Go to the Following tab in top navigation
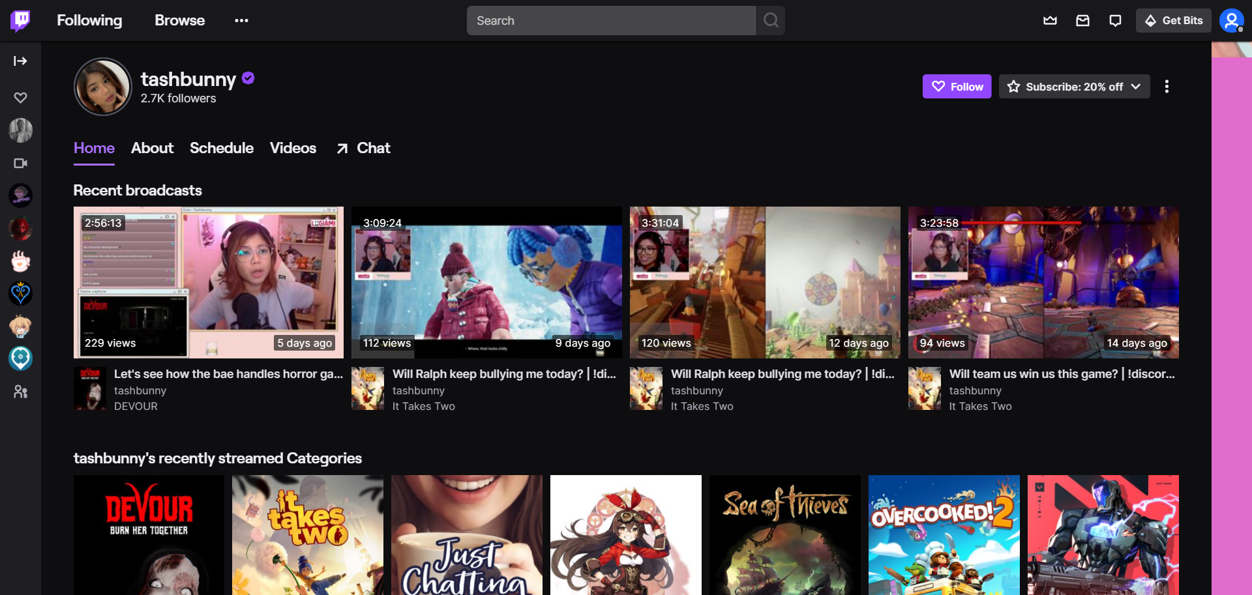1252x595 pixels. point(89,21)
